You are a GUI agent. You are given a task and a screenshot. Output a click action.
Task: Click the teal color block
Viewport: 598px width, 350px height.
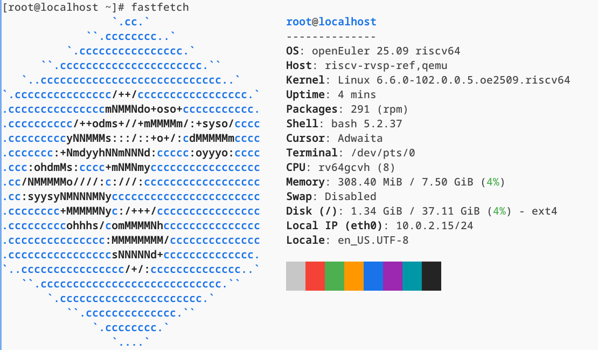click(x=412, y=276)
